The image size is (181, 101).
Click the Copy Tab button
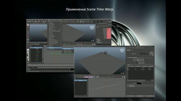point(150,96)
